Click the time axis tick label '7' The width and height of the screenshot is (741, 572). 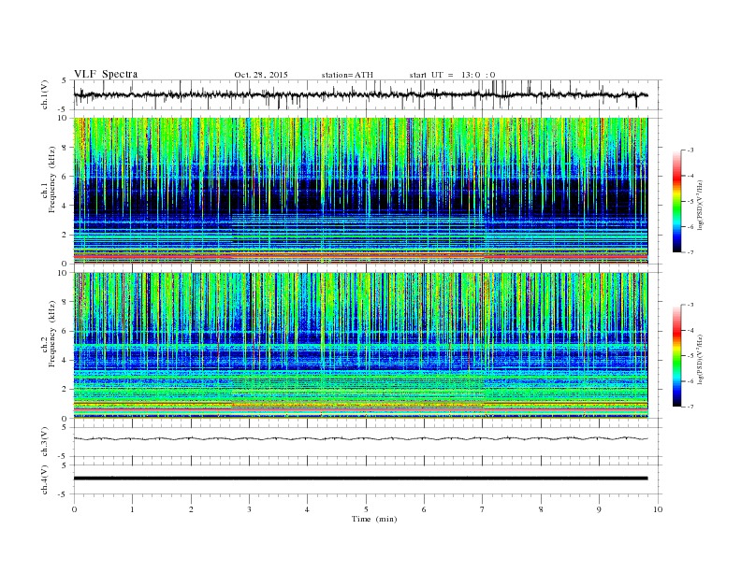[483, 509]
